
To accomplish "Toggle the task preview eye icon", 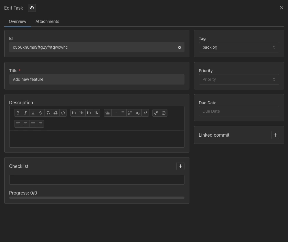I will (32, 8).
